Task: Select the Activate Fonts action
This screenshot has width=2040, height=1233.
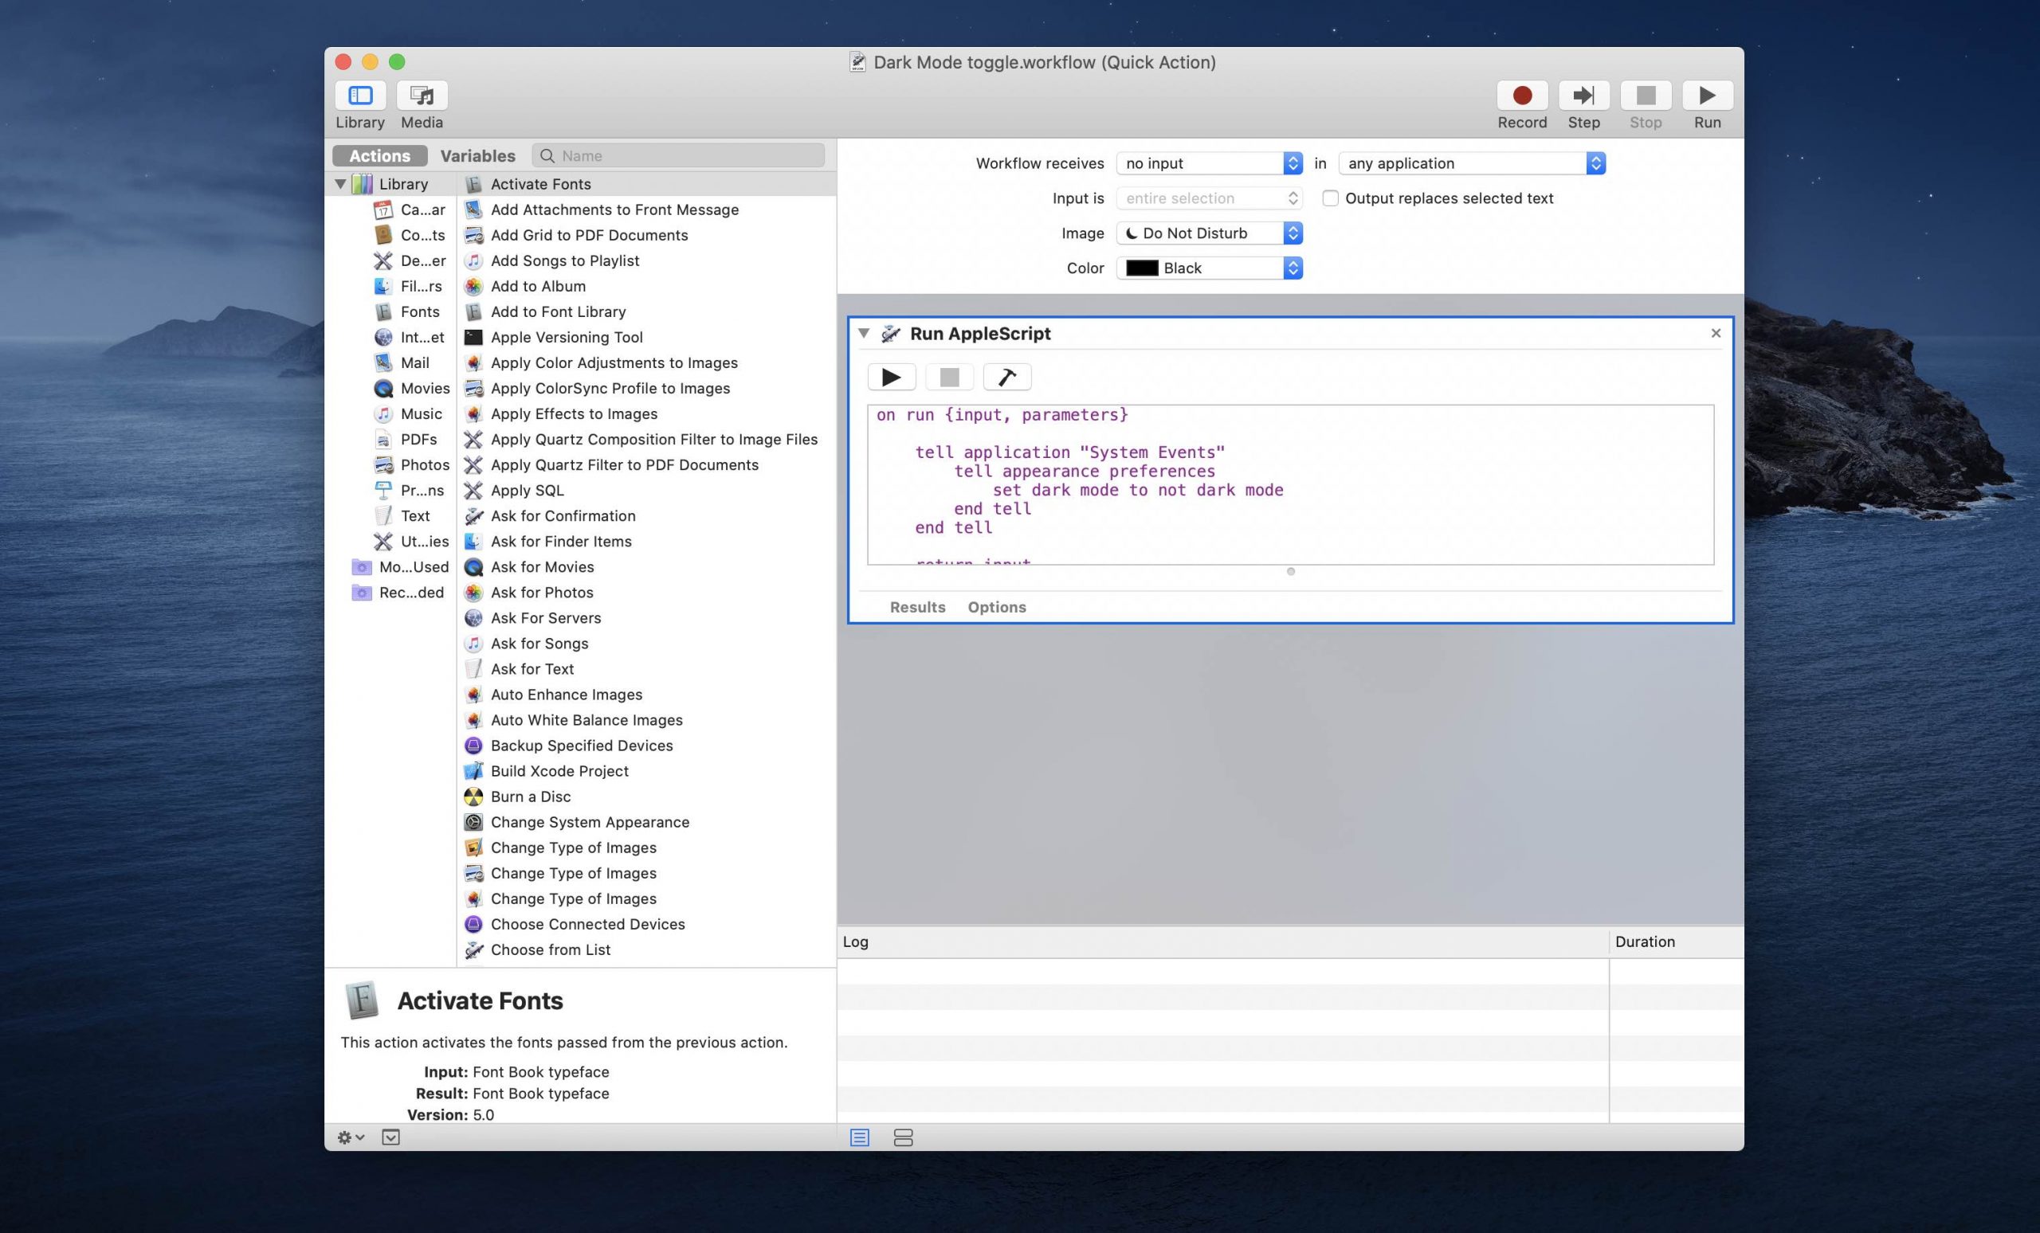Action: 646,184
